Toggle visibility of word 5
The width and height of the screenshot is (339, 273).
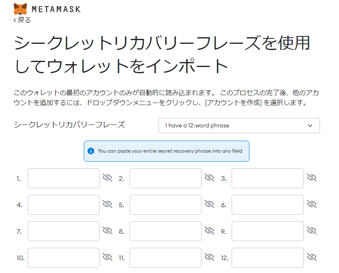209,204
